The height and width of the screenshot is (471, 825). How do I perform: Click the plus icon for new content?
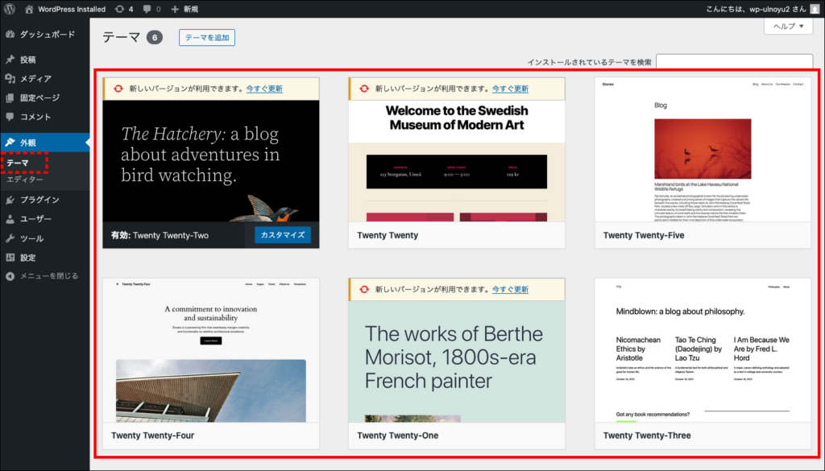coord(175,9)
